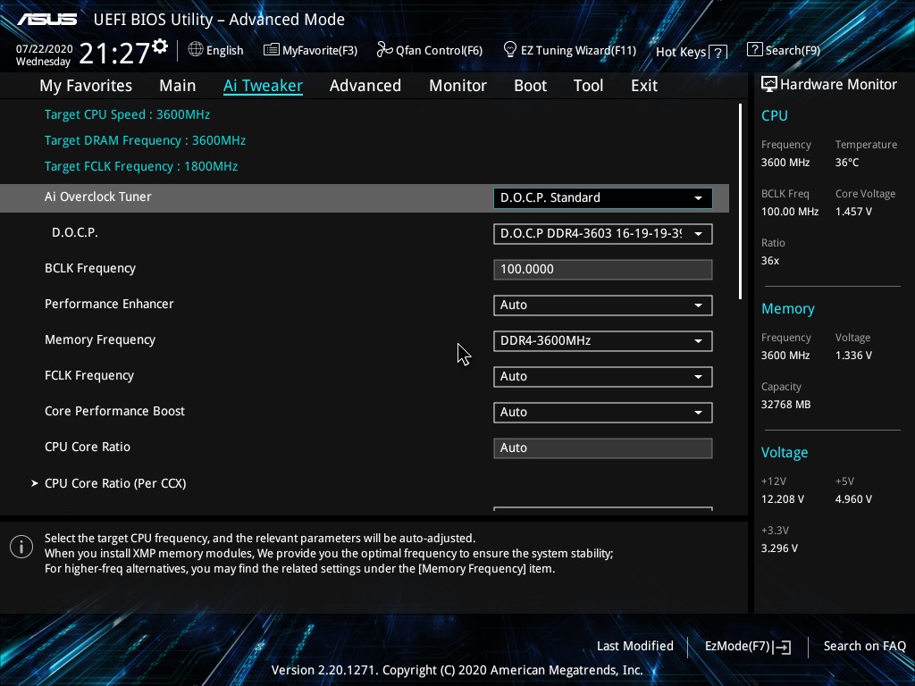This screenshot has height=686, width=915.
Task: Switch to the Advanced tab
Action: point(365,86)
